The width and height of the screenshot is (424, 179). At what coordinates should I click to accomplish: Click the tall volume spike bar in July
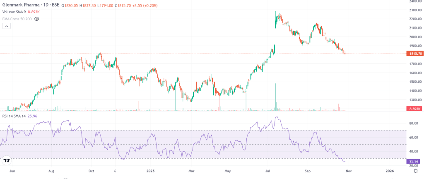pyautogui.click(x=275, y=97)
